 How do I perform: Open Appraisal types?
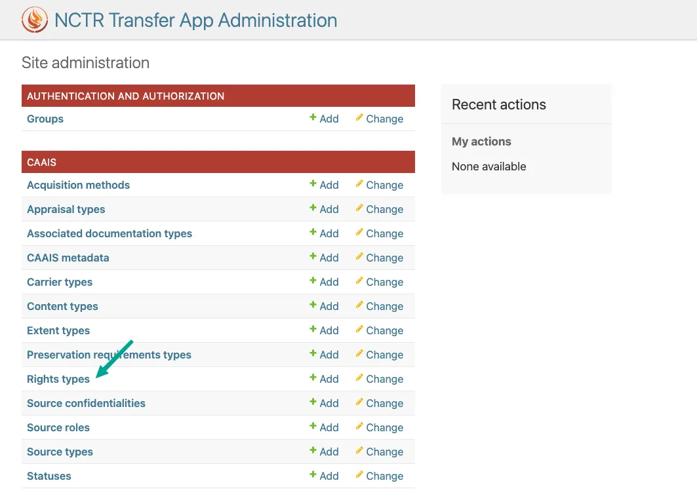[66, 209]
